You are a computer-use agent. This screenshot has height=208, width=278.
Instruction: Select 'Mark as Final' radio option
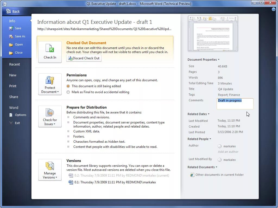pyautogui.click(x=68, y=92)
